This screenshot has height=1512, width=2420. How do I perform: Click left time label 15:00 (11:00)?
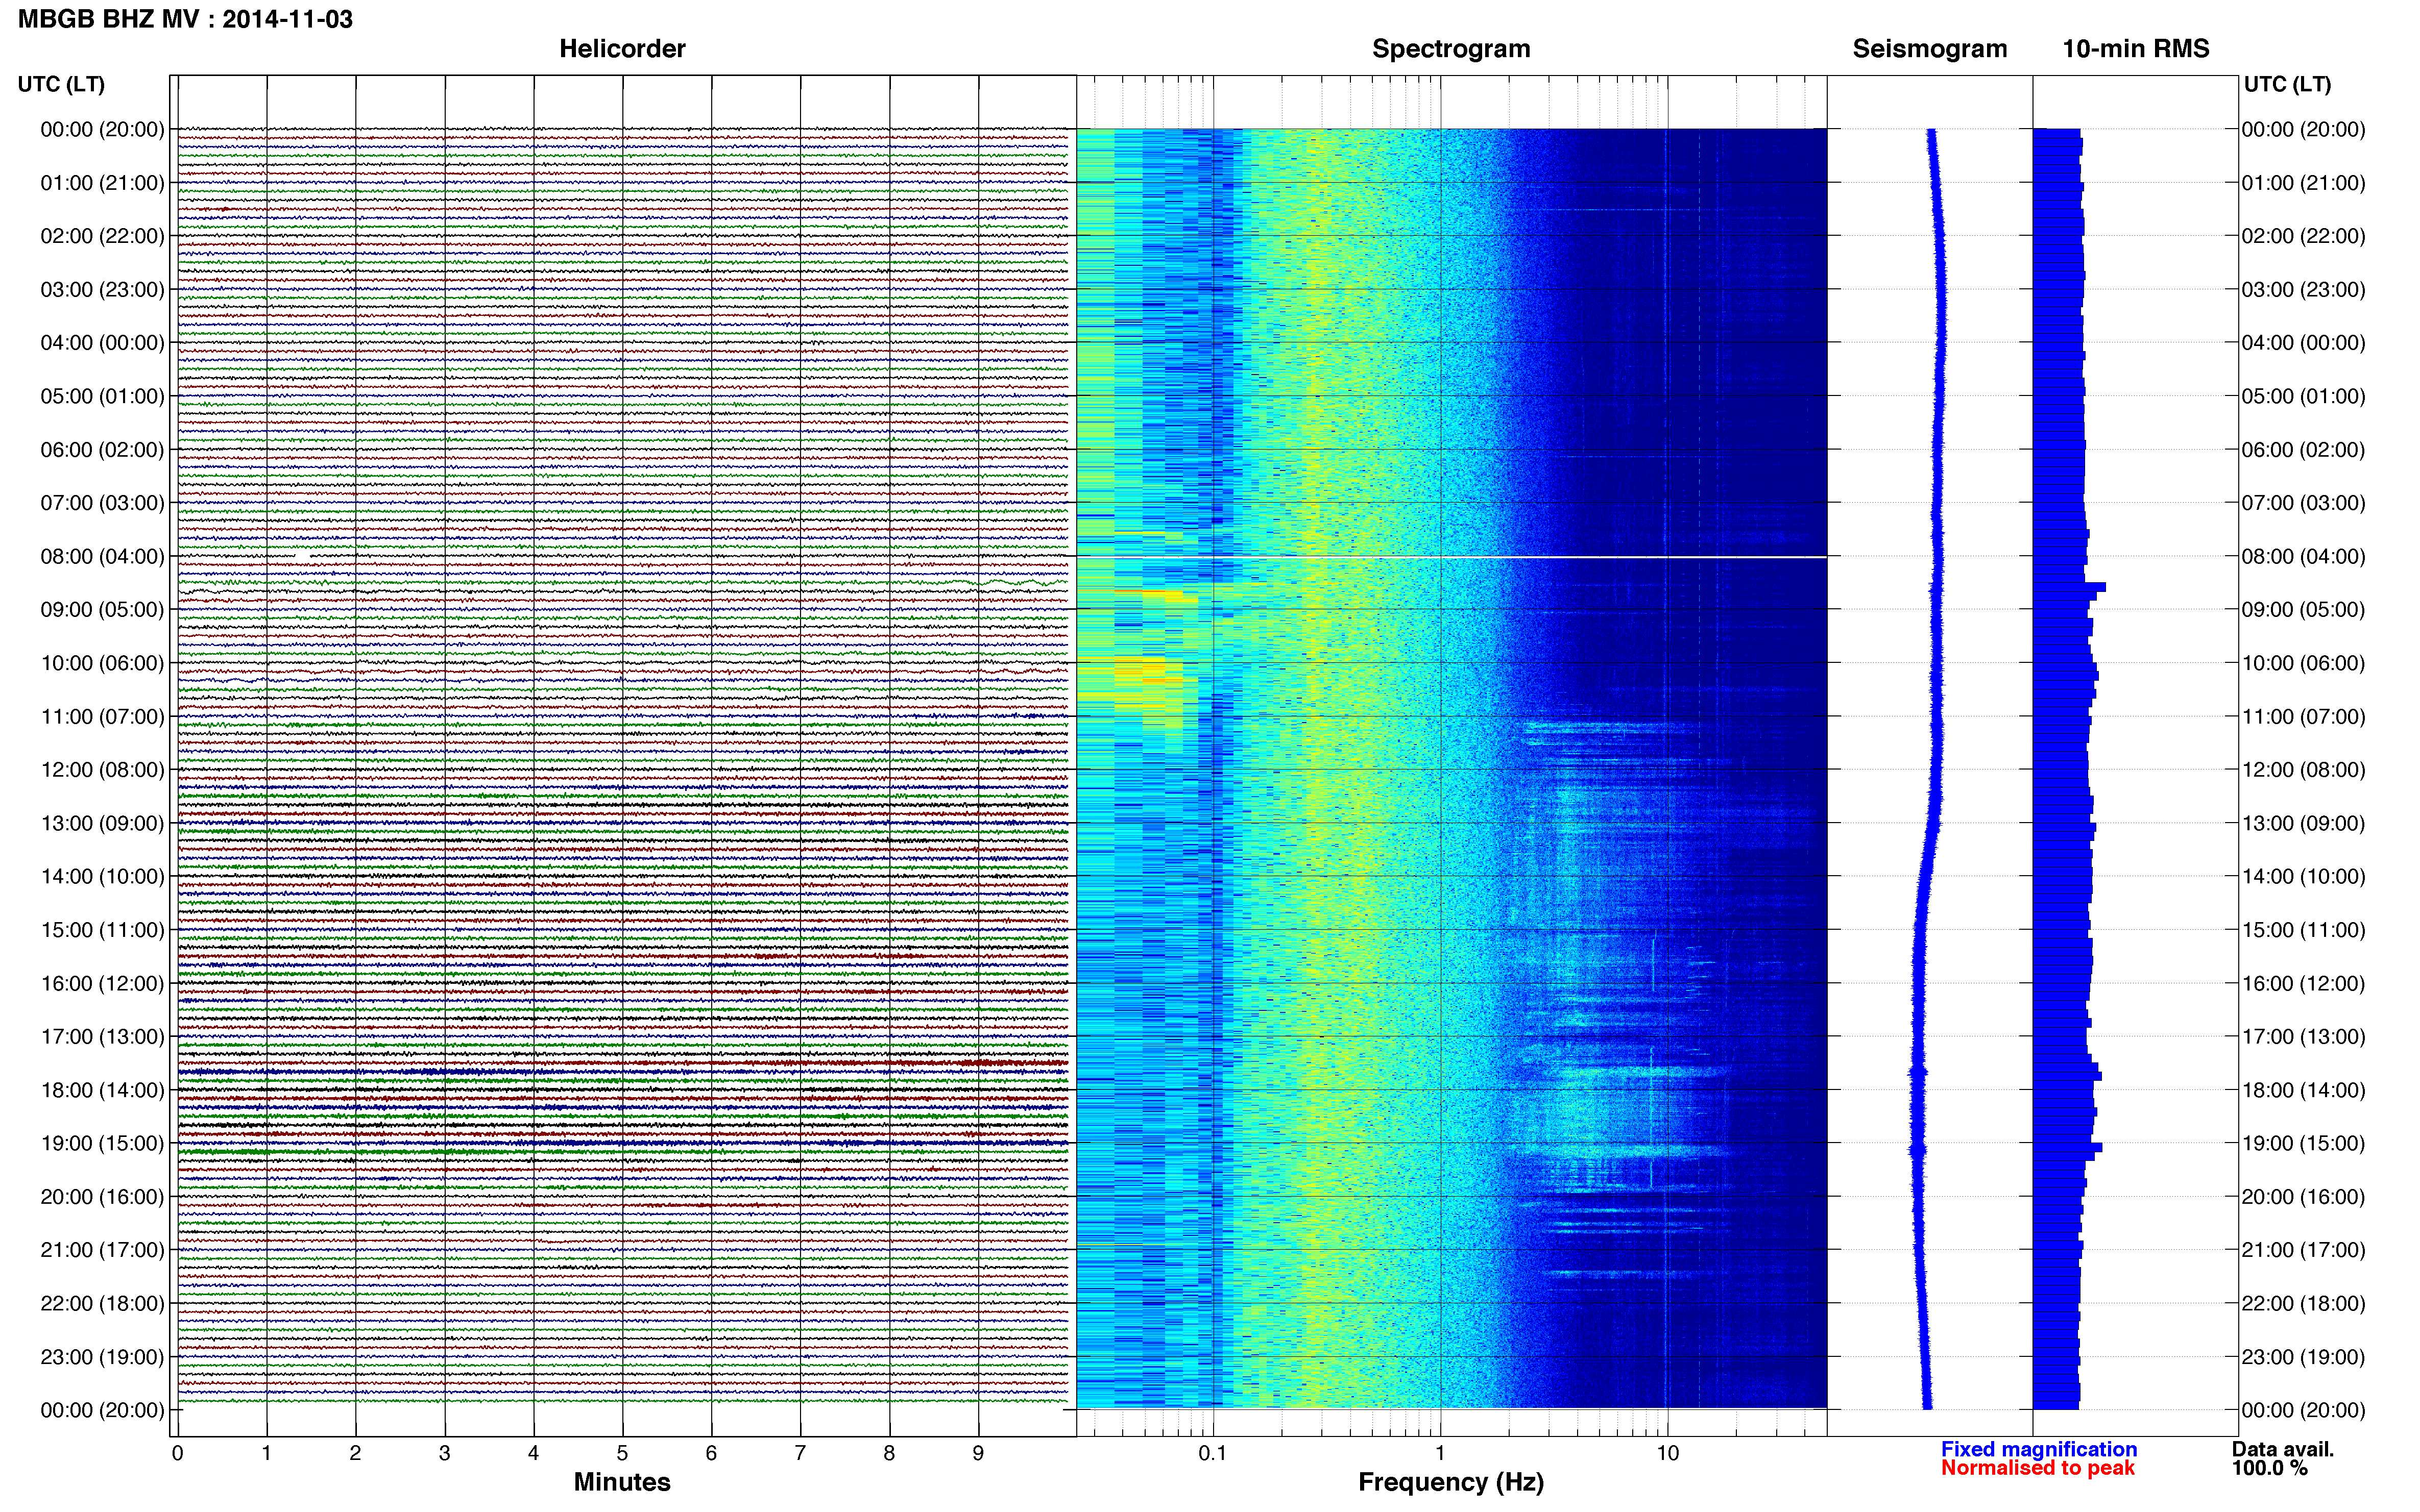tap(102, 930)
